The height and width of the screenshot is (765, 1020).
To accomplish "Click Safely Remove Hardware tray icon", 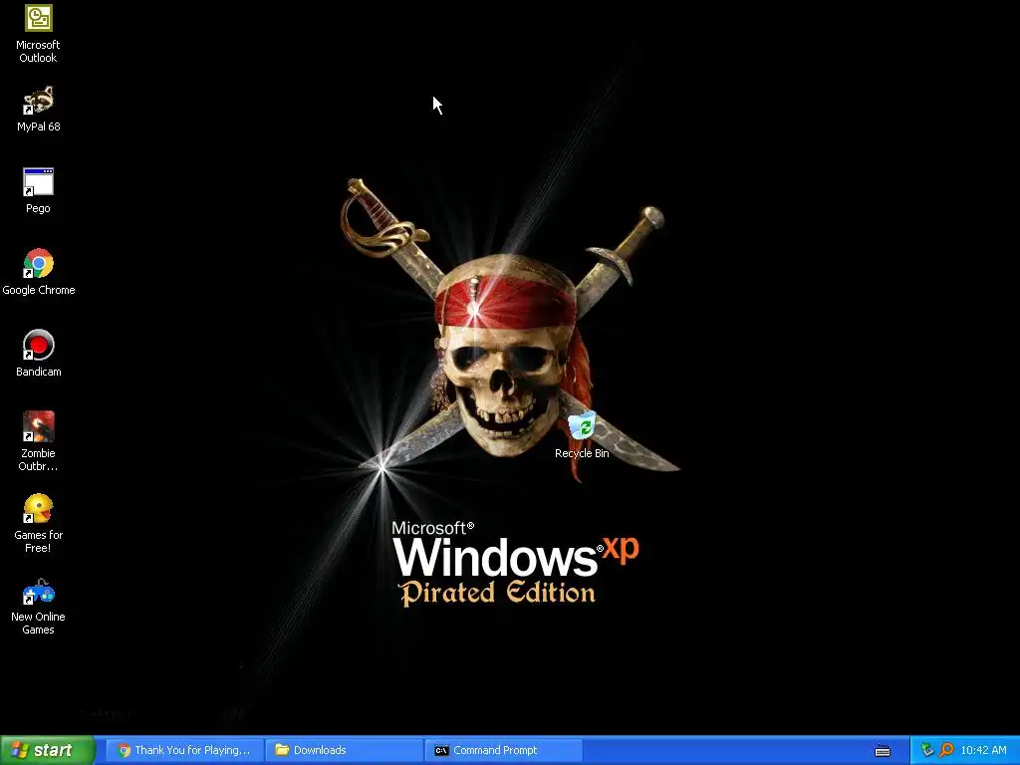I will pos(927,750).
